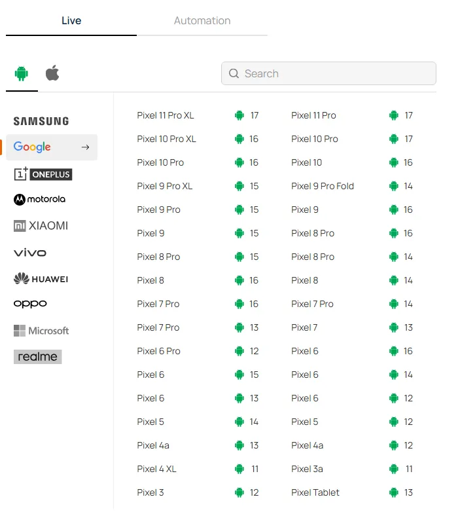
Task: Click version 13 for Pixel Tablet
Action: pos(408,492)
